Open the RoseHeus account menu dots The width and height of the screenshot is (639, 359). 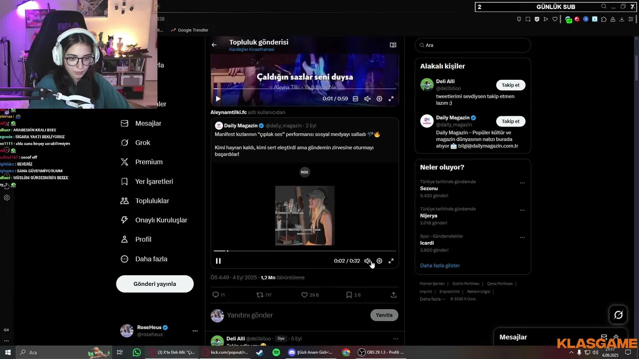[195, 331]
